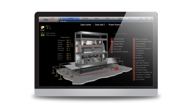Click the Standby Glycol Pump On indicator
Screen dimensions: 192x108
tap(134, 48)
